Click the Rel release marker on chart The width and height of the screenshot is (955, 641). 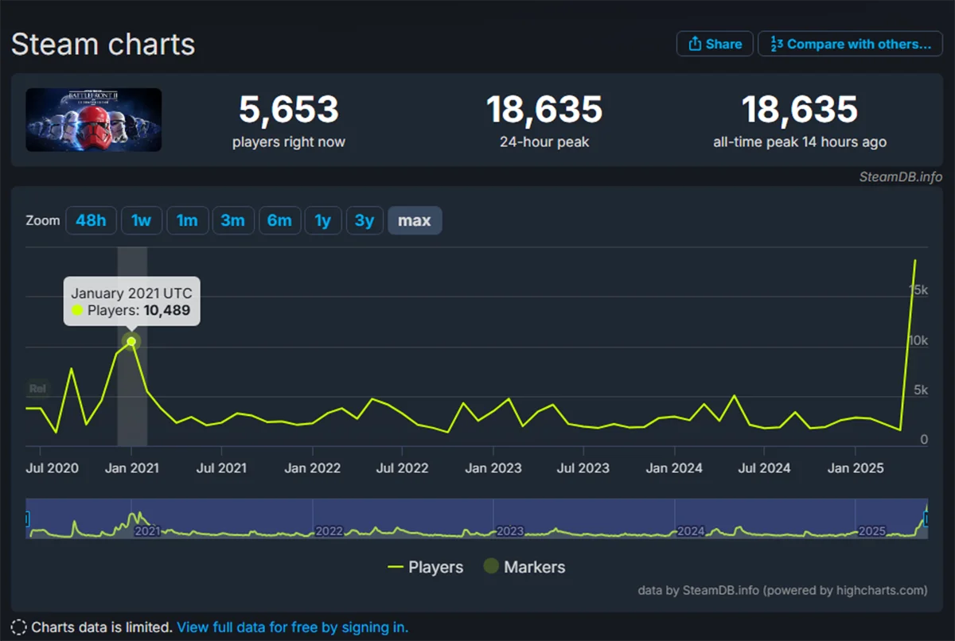(x=37, y=389)
